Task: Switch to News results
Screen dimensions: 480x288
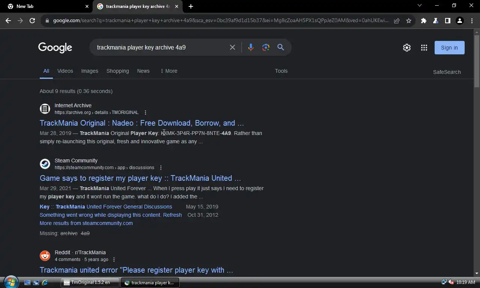Action: pyautogui.click(x=143, y=71)
